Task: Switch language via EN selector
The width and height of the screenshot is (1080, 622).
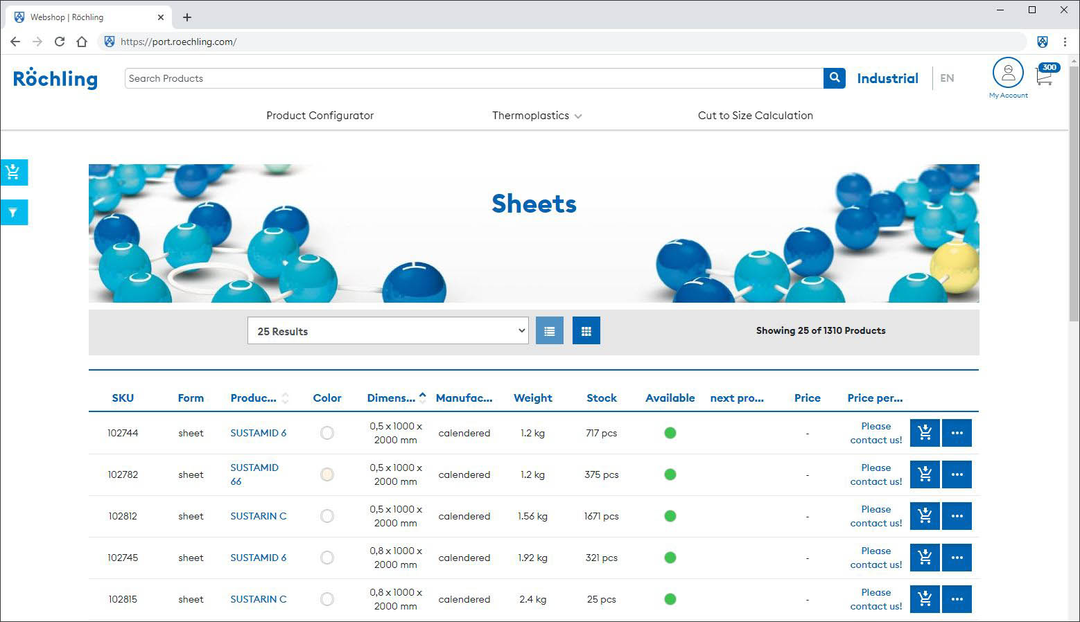Action: click(947, 78)
